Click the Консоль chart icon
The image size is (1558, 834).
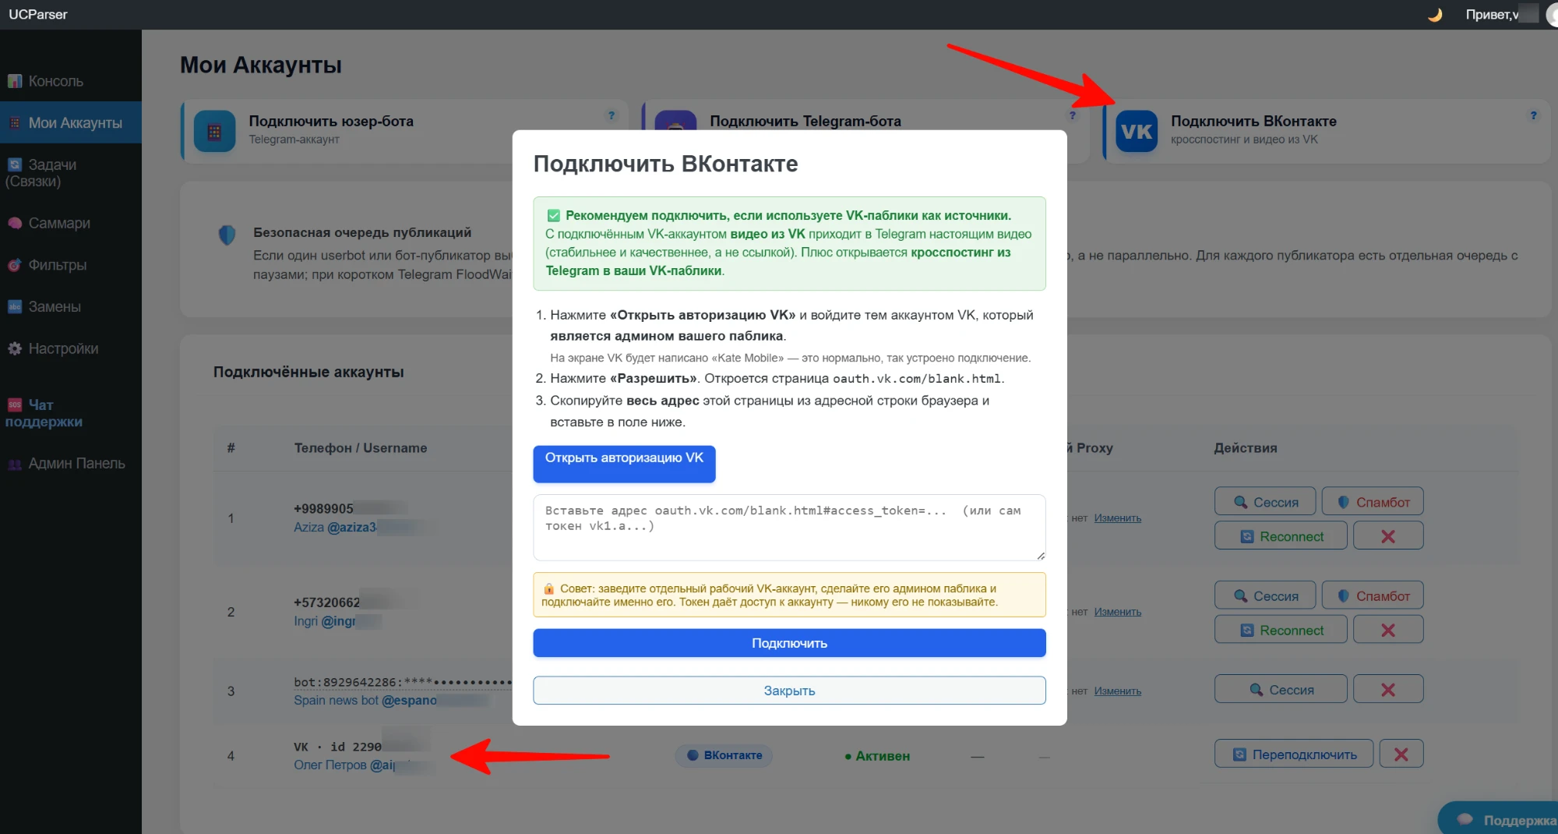pos(15,81)
